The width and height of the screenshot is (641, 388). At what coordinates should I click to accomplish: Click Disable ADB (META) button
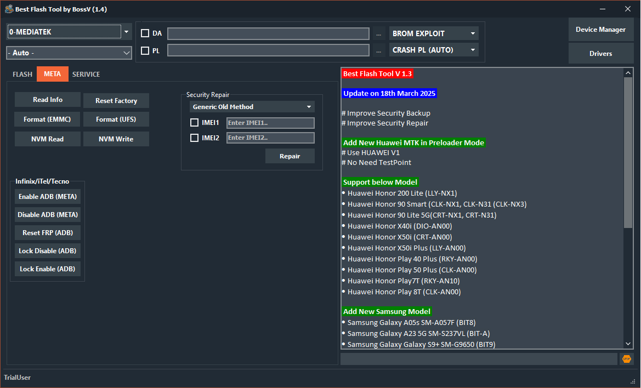coord(48,214)
